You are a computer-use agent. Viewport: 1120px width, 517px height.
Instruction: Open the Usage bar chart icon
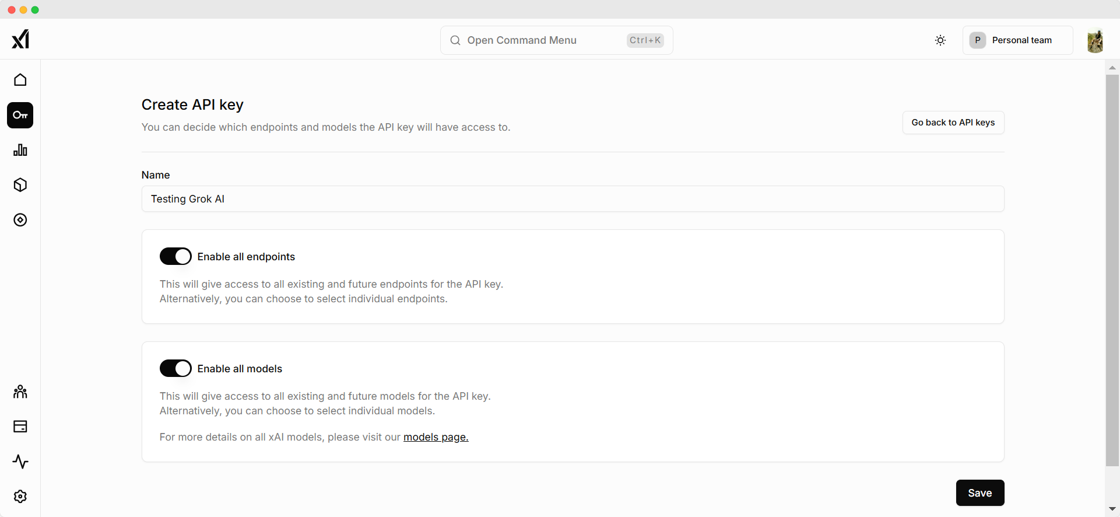pos(20,150)
